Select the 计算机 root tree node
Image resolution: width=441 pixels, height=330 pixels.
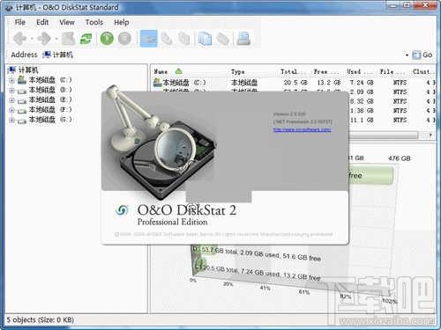tap(28, 70)
